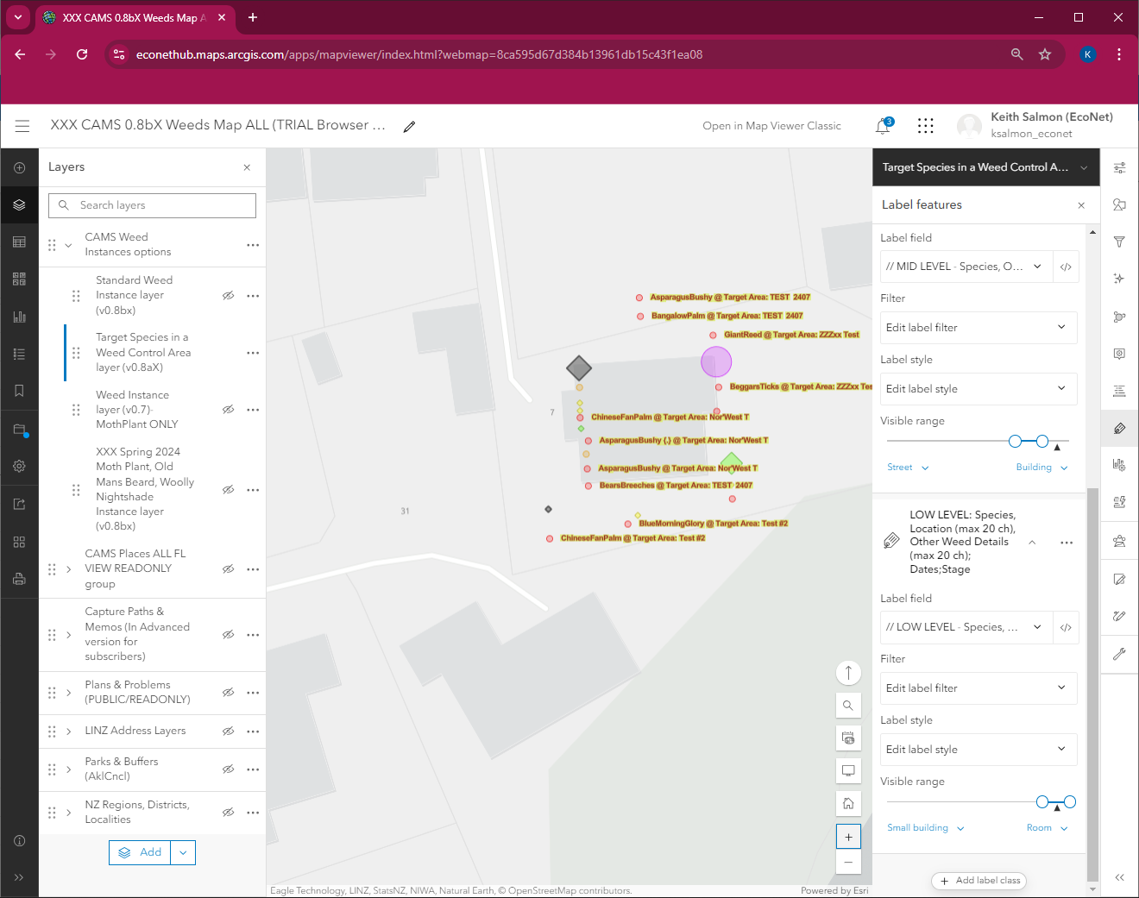Expand the LINZ Address Layers group
This screenshot has width=1139, height=898.
pyautogui.click(x=67, y=731)
